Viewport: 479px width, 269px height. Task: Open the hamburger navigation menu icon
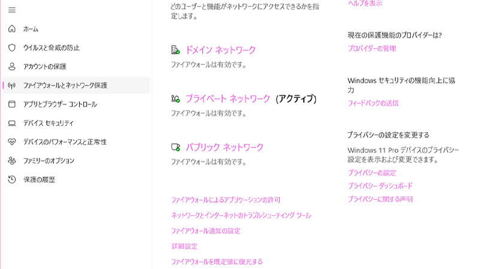click(x=11, y=10)
